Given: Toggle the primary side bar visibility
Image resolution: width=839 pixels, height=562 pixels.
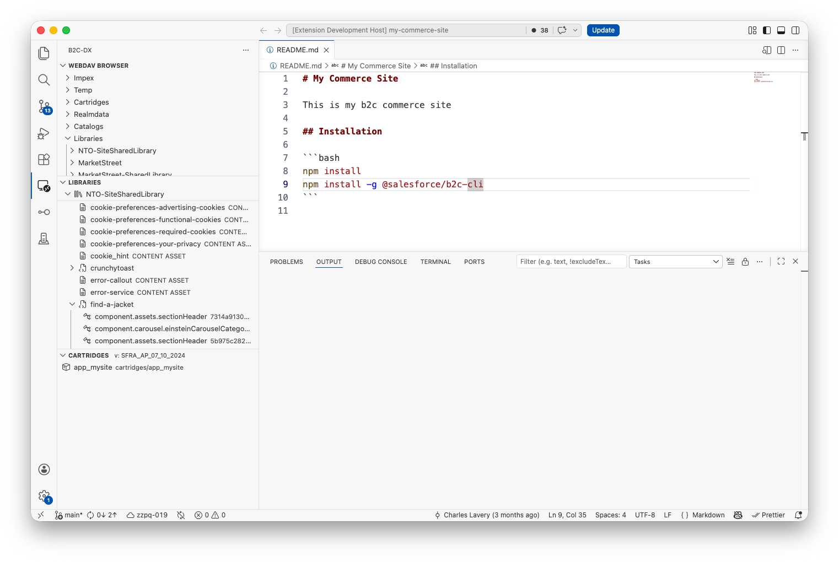Looking at the screenshot, I should click(767, 30).
